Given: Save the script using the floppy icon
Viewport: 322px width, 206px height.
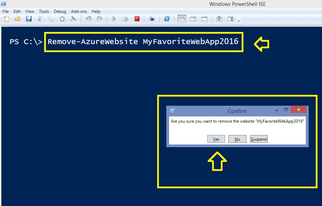Looking at the screenshot, I should click(29, 19).
